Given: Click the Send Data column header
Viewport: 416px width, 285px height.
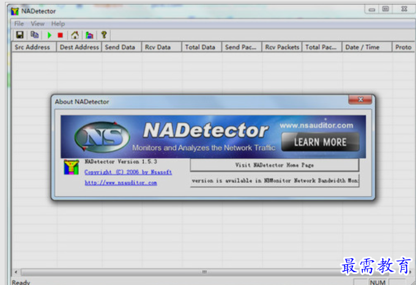Looking at the screenshot, I should (122, 47).
